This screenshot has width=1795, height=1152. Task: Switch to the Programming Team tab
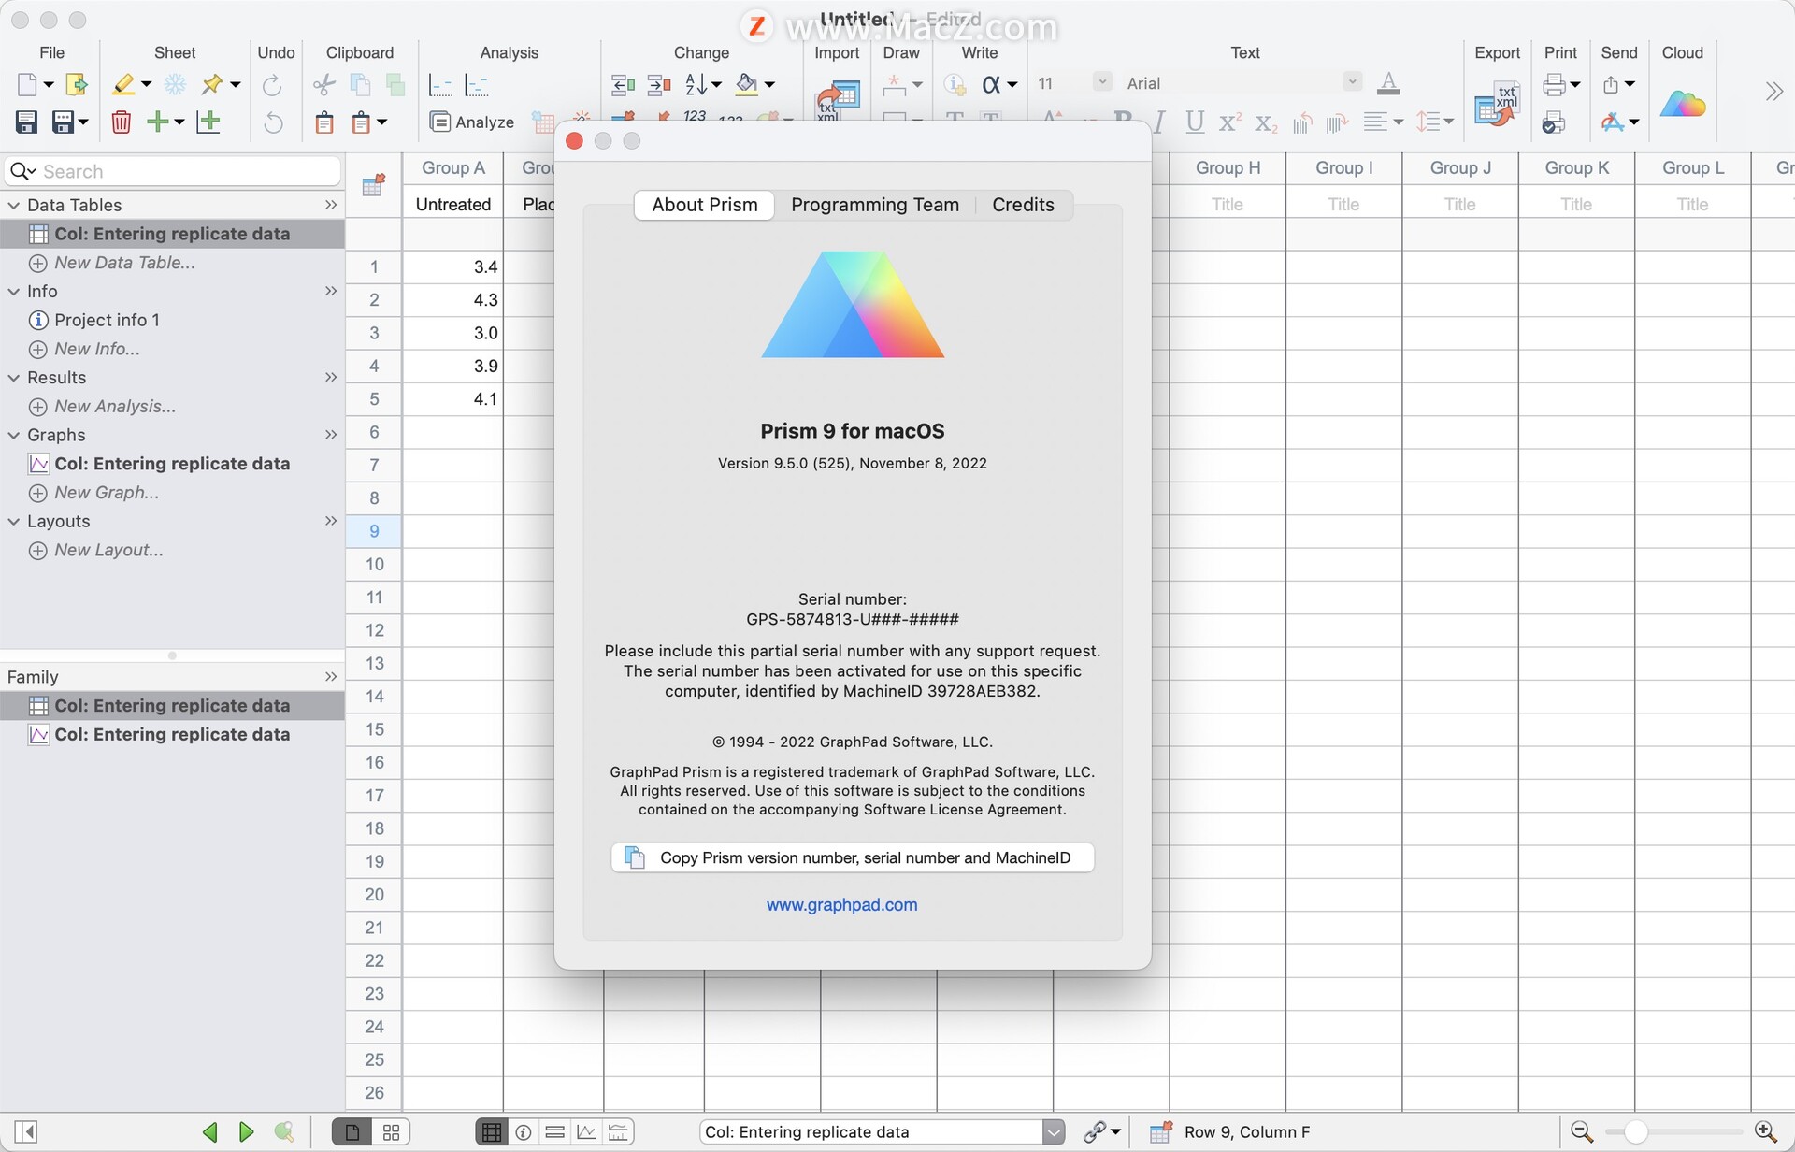click(x=875, y=205)
